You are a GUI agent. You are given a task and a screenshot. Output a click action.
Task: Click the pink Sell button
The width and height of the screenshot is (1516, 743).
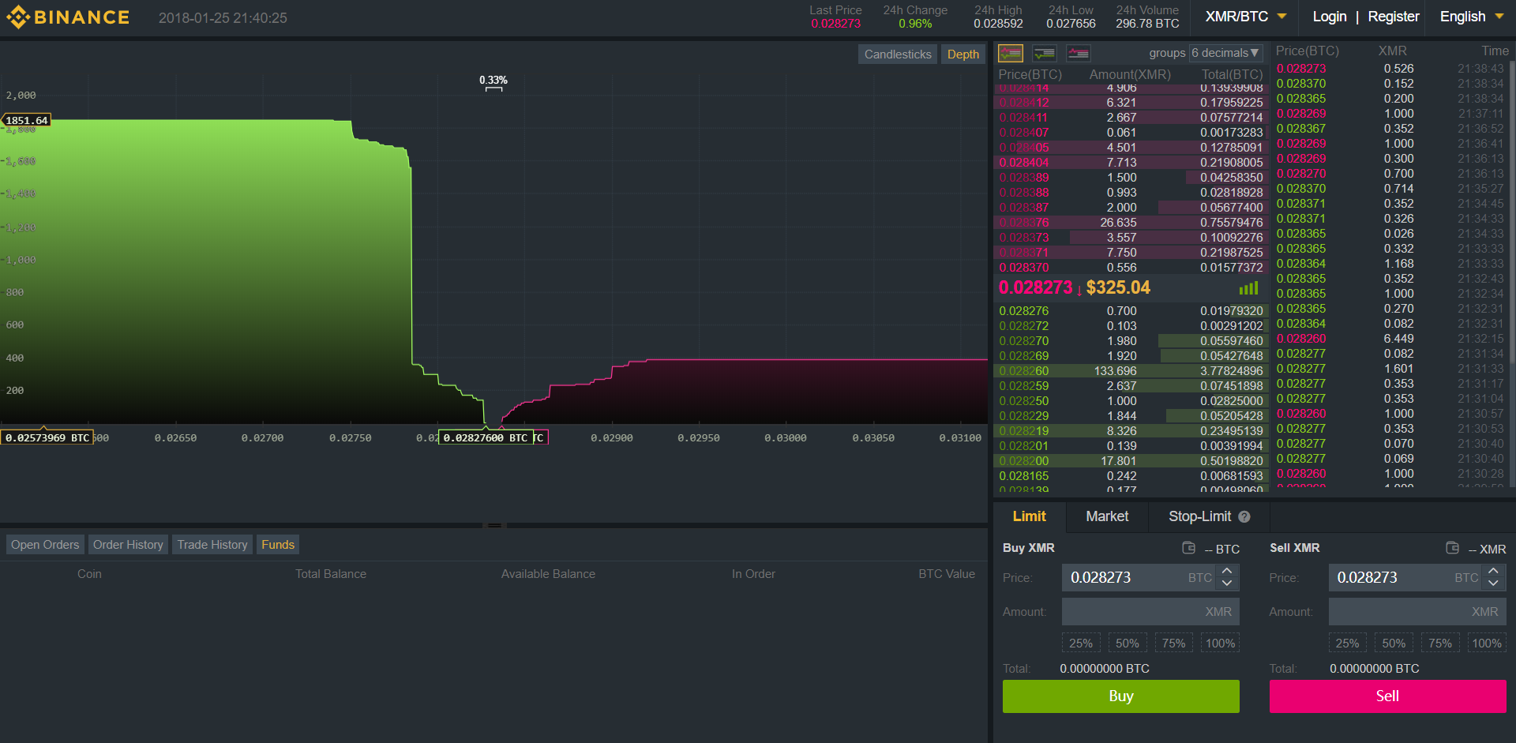[x=1388, y=696]
